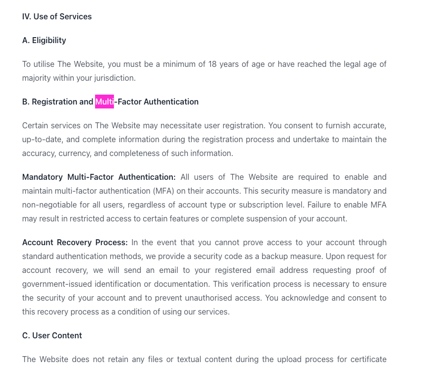Image resolution: width=422 pixels, height=369 pixels.
Task: Click the bold 'Account Recovery Process:' label
Action: click(x=75, y=243)
